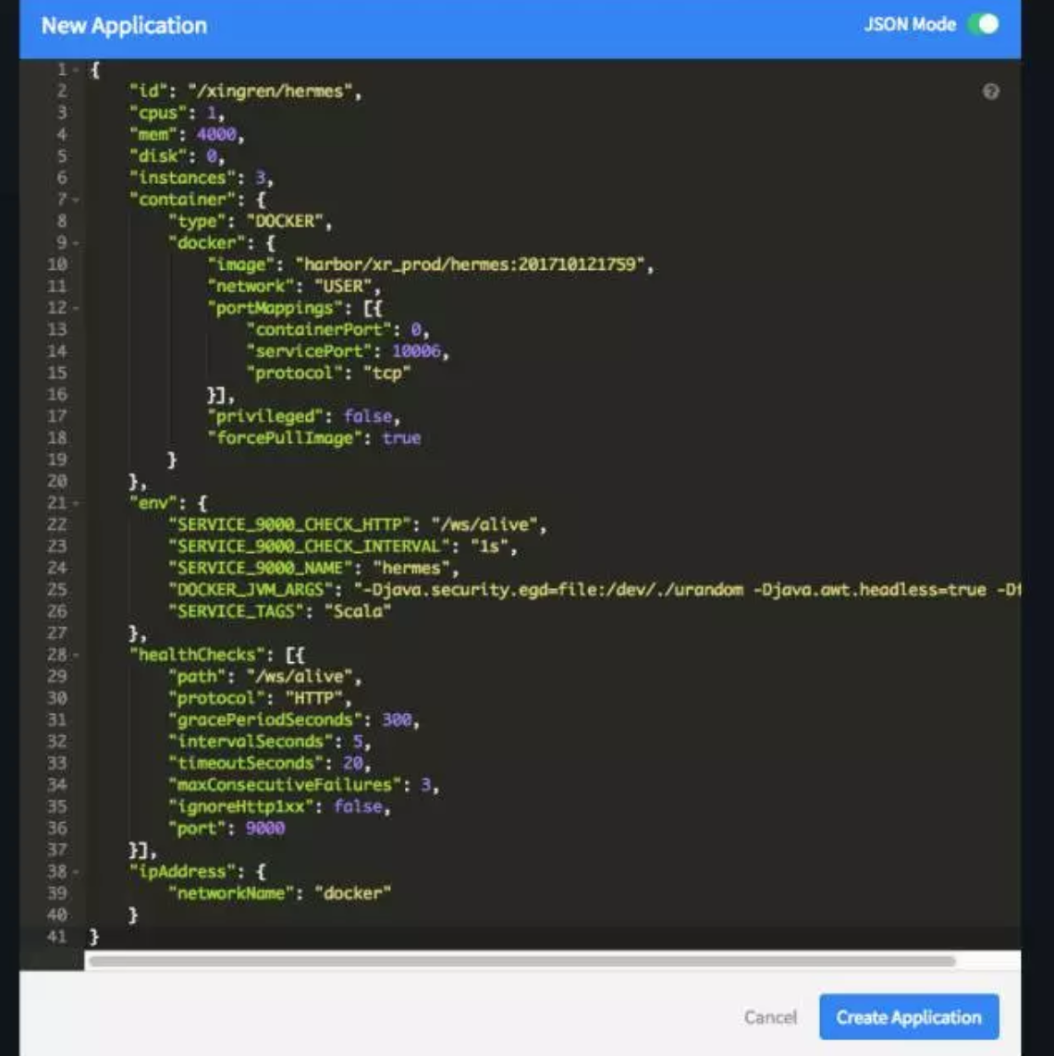This screenshot has height=1056, width=1054.
Task: Fold the "docker" object on line 9
Action: (x=76, y=242)
